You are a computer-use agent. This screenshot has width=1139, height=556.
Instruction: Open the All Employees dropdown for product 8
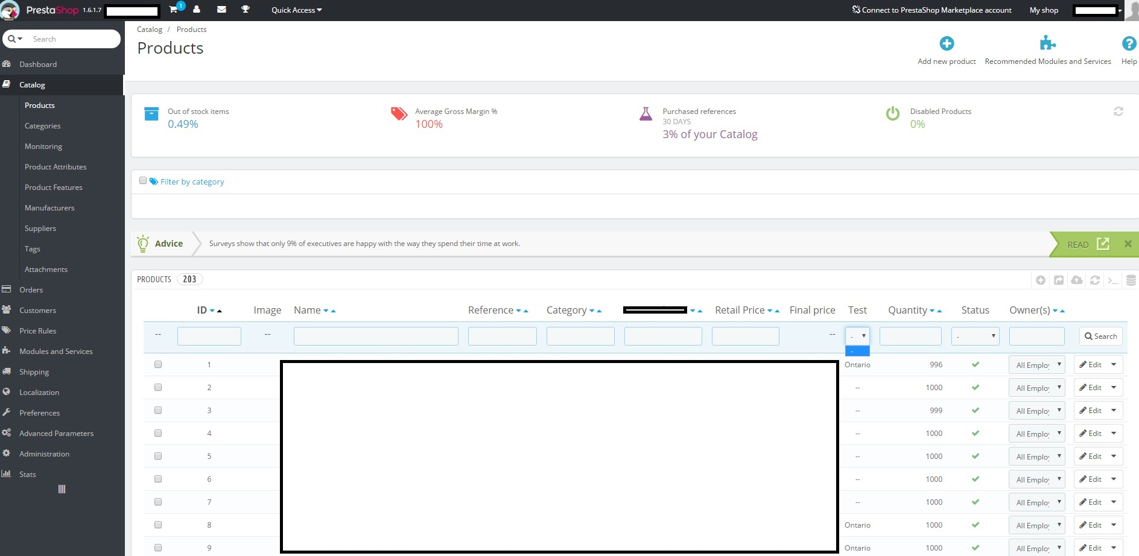click(x=1036, y=525)
